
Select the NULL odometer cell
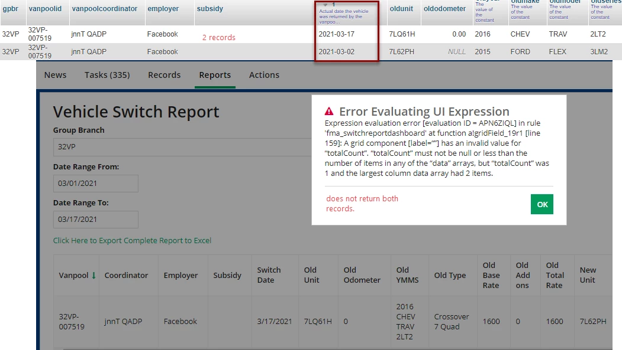click(x=456, y=52)
